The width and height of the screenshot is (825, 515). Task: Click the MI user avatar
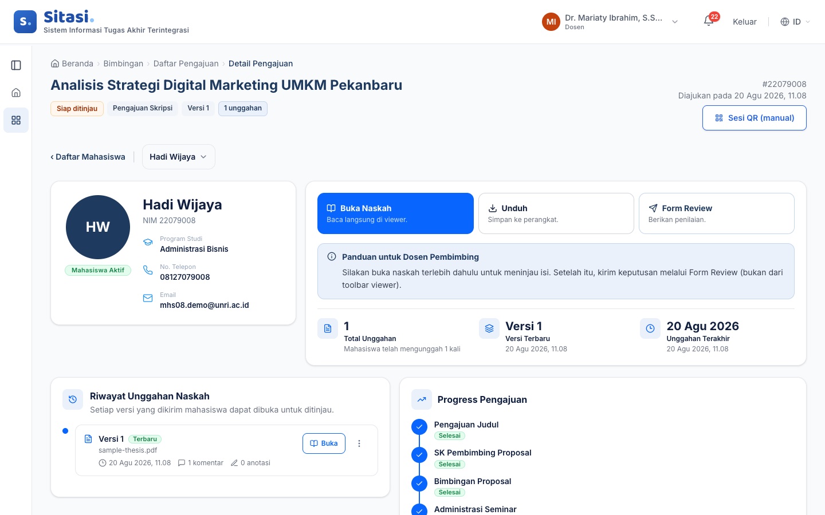click(x=551, y=22)
